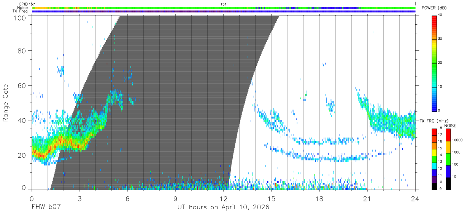Click the POWER (dB) legend title
Screen dimensions: 467x215
[x=434, y=8]
